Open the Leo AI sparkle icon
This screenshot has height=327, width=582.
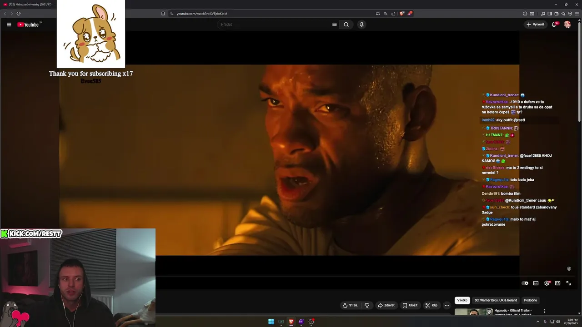(x=563, y=14)
